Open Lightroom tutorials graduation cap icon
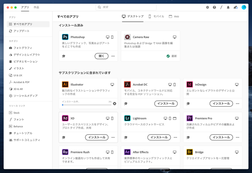The image size is (252, 173). click(126, 137)
